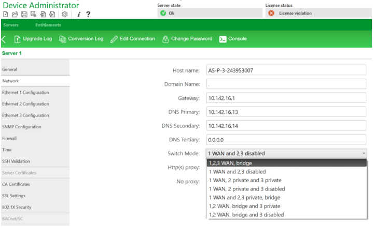The height and width of the screenshot is (235, 376).
Task: Open settings with the gear icon
Action: 64,14
